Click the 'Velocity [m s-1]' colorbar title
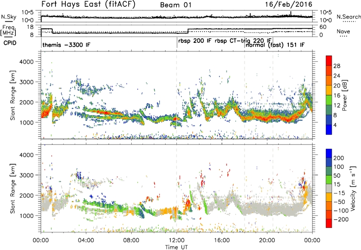Viewport: 361px width, 250px height. (353, 188)
